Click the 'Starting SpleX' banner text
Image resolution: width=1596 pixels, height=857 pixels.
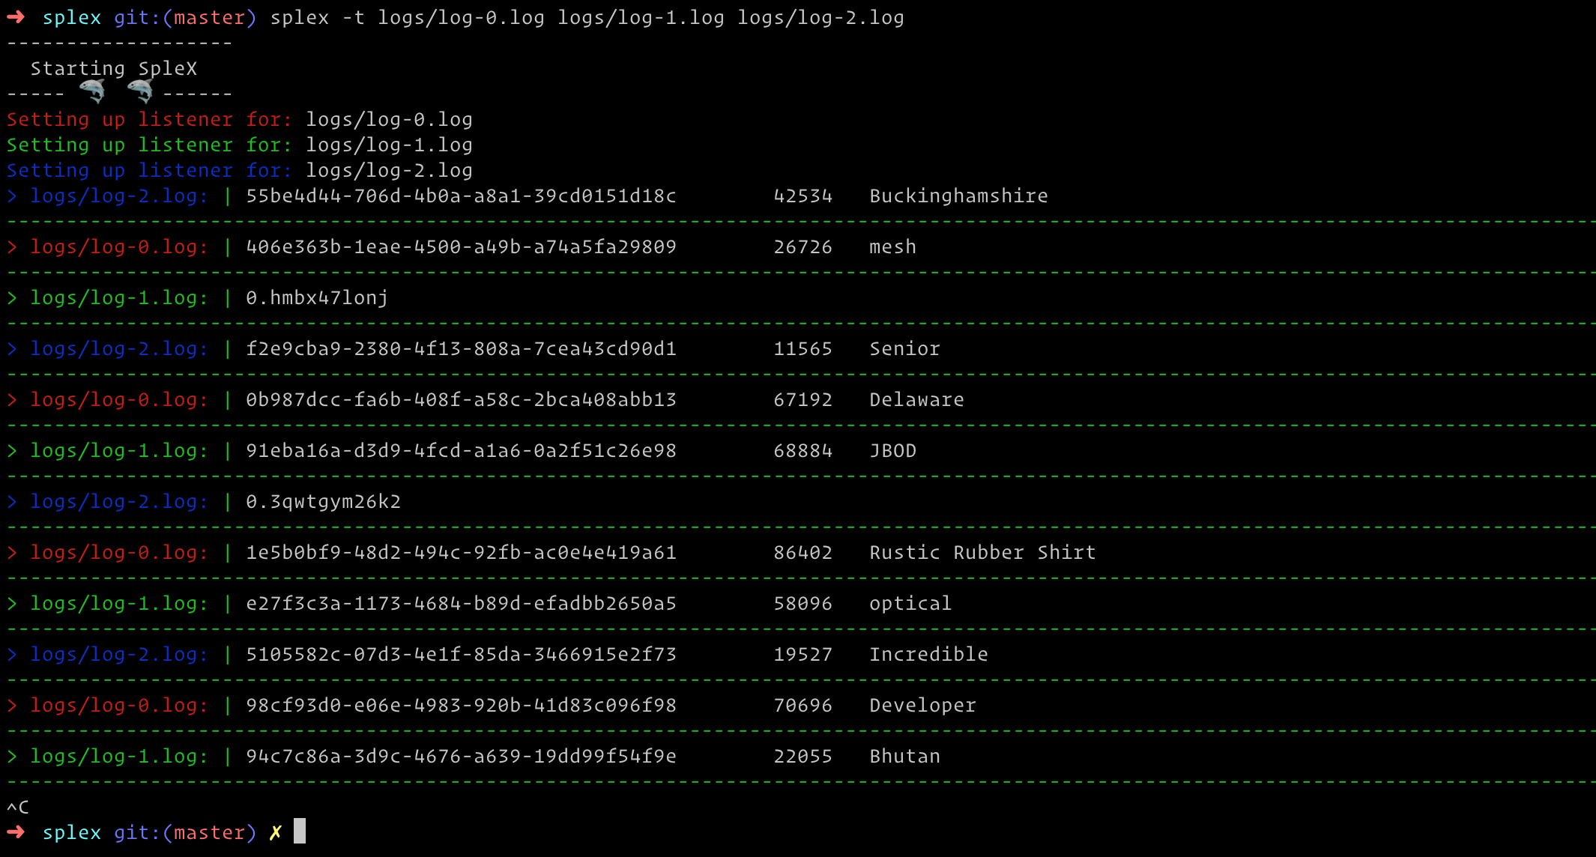click(114, 69)
